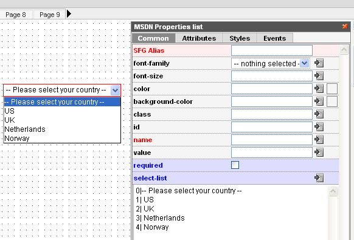Viewport: 354px width, 240px height.
Task: Click the 'SFG Alias' label
Action: (x=149, y=50)
